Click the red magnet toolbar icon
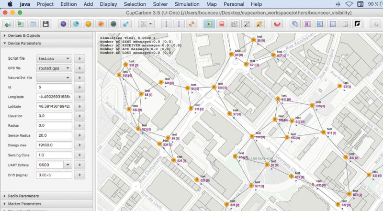 pyautogui.click(x=276, y=23)
